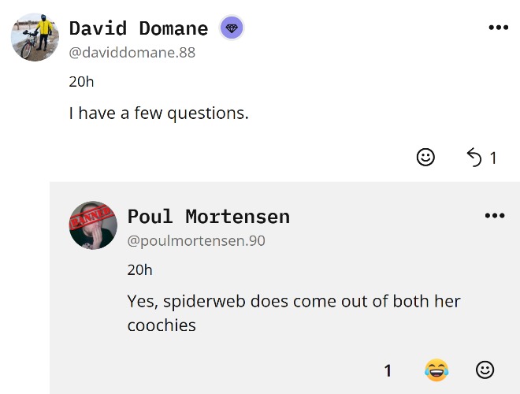Click the David Domane display name

pos(139,29)
